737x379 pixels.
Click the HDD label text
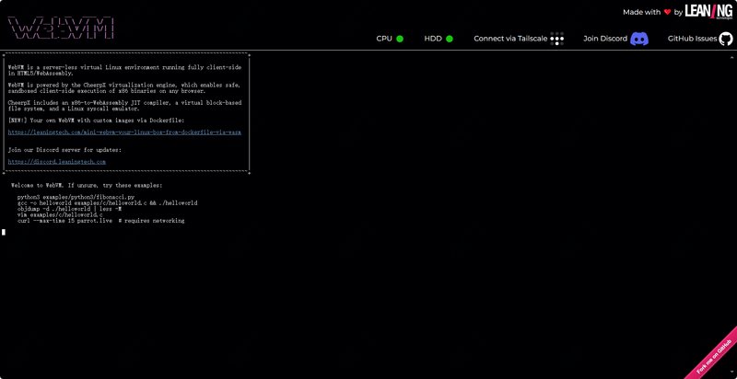tap(433, 39)
